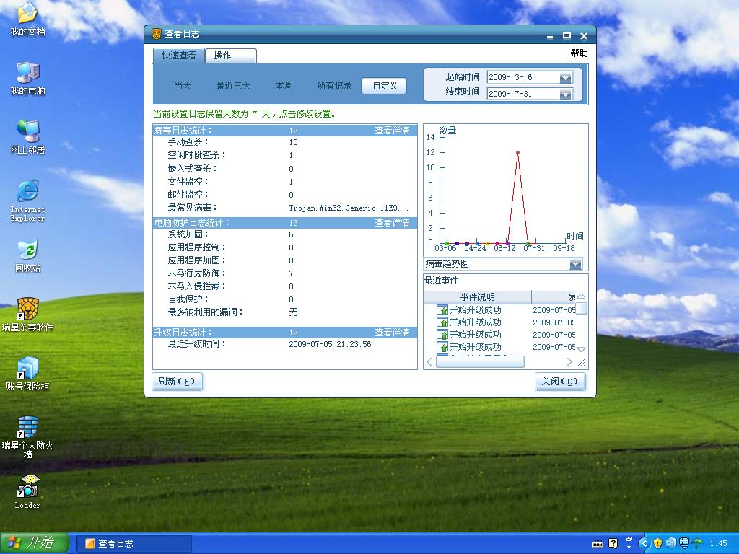Click 查看详情 link for 病毒日志统计
Viewport: 739px width, 554px height.
pos(392,131)
